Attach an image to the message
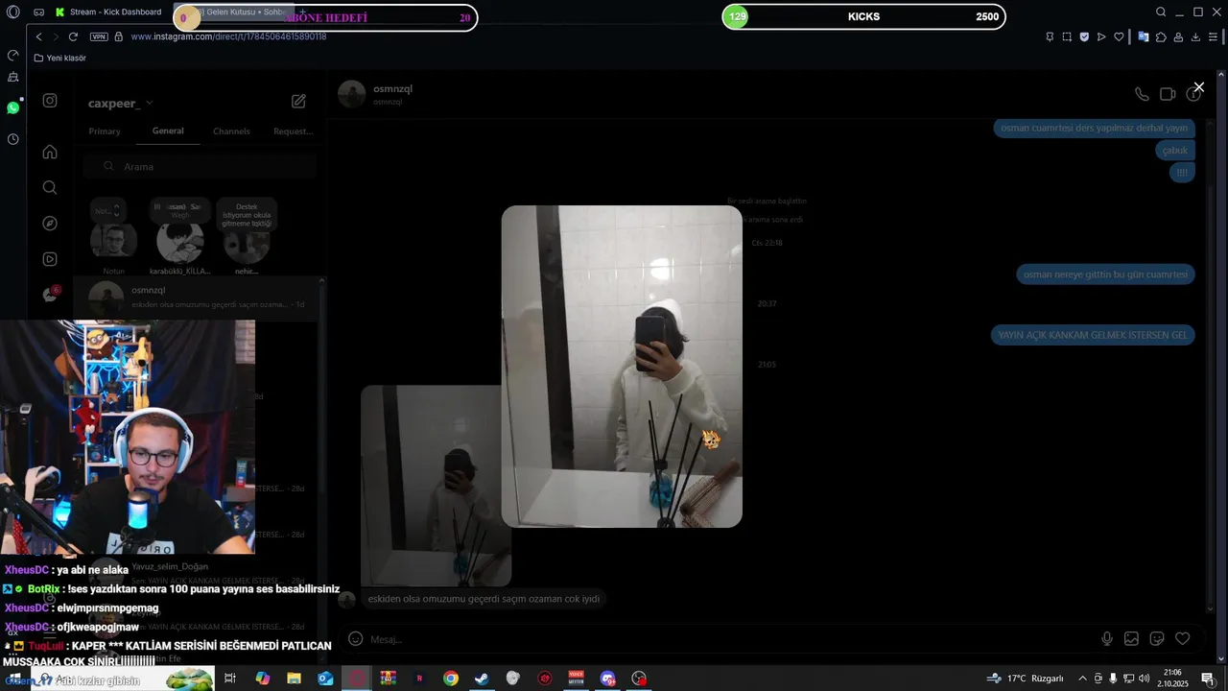Screen dimensions: 1228x691 point(1132,639)
